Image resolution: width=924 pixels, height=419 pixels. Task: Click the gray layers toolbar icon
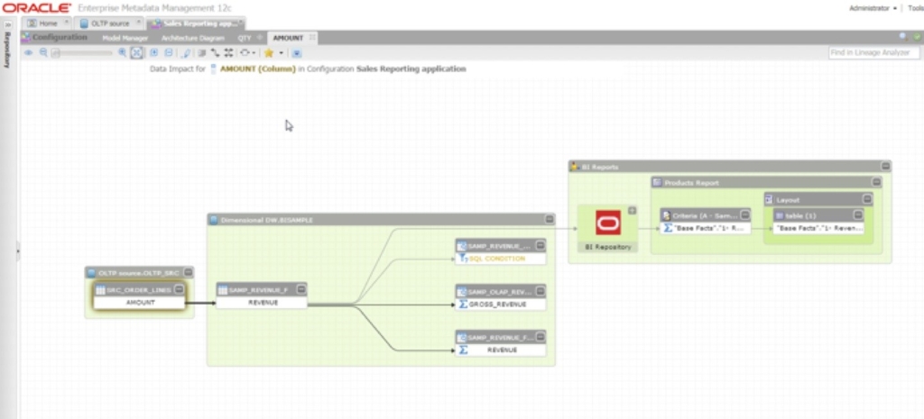click(201, 53)
